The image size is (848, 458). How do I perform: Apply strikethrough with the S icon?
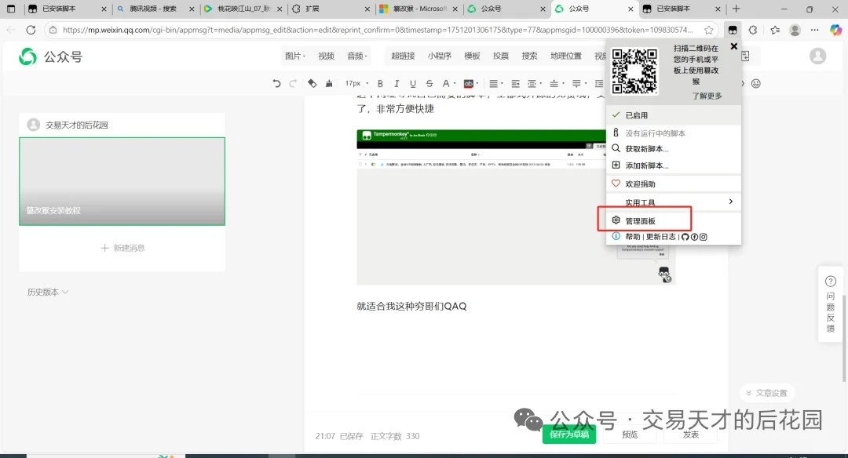point(429,83)
